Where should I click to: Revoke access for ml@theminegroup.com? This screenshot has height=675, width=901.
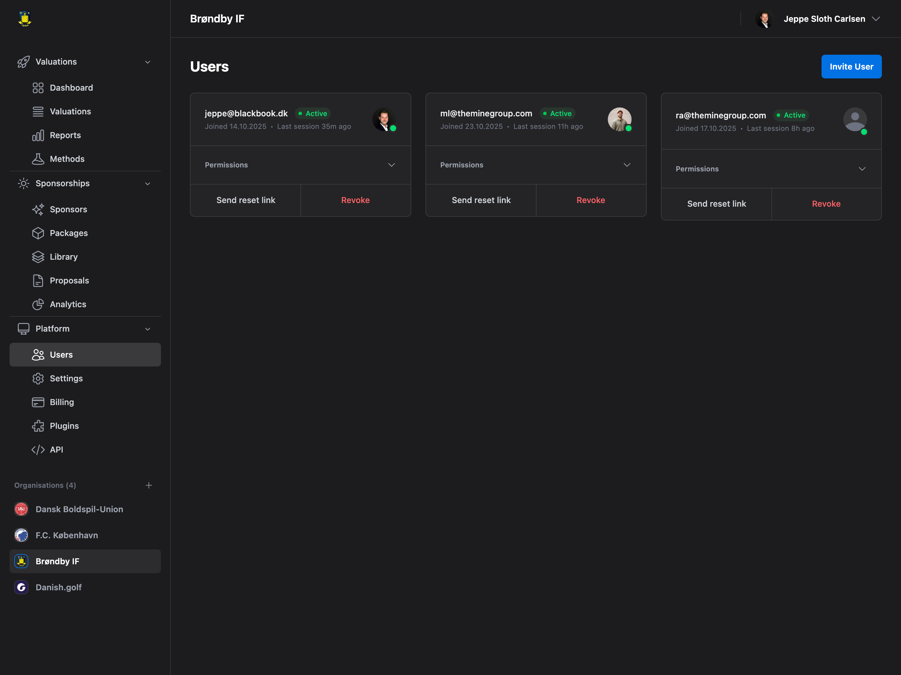point(590,200)
